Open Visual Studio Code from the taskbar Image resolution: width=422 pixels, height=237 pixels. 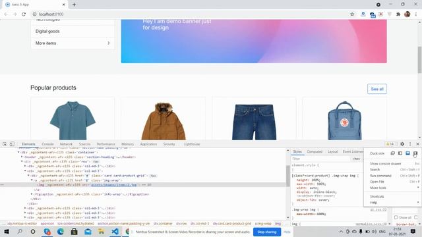115,231
